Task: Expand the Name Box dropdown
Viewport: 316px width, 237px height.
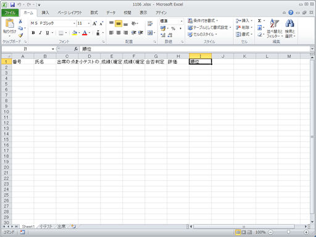Action: pyautogui.click(x=53, y=49)
